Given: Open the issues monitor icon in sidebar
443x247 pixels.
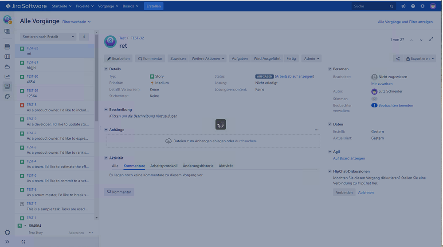Looking at the screenshot, I should point(8,86).
